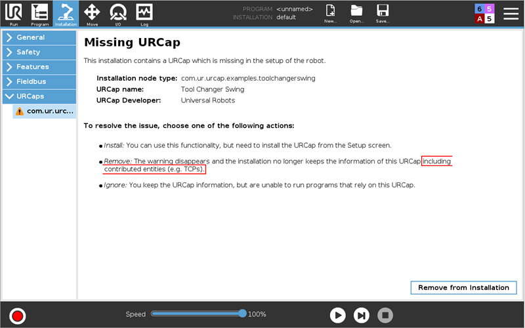Open the Run tab icon
The image size is (525, 328).
[x=13, y=13]
